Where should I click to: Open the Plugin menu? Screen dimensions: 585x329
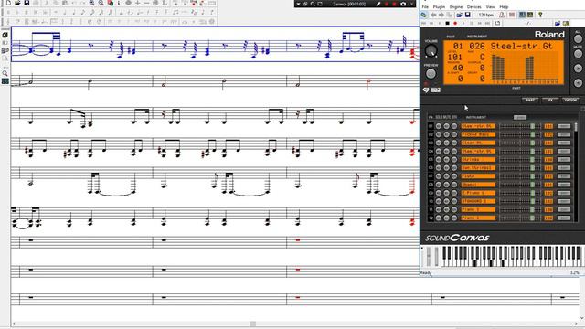point(439,7)
